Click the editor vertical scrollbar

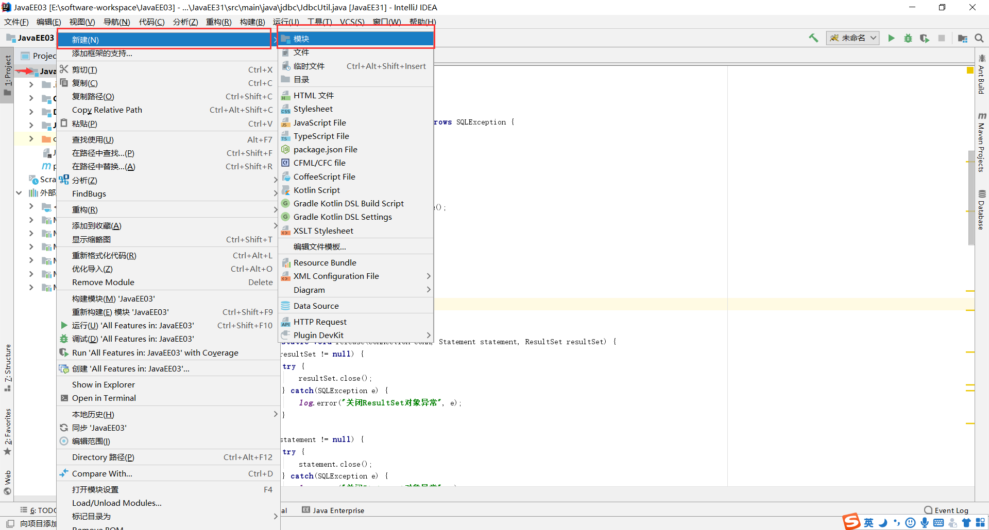tap(971, 198)
